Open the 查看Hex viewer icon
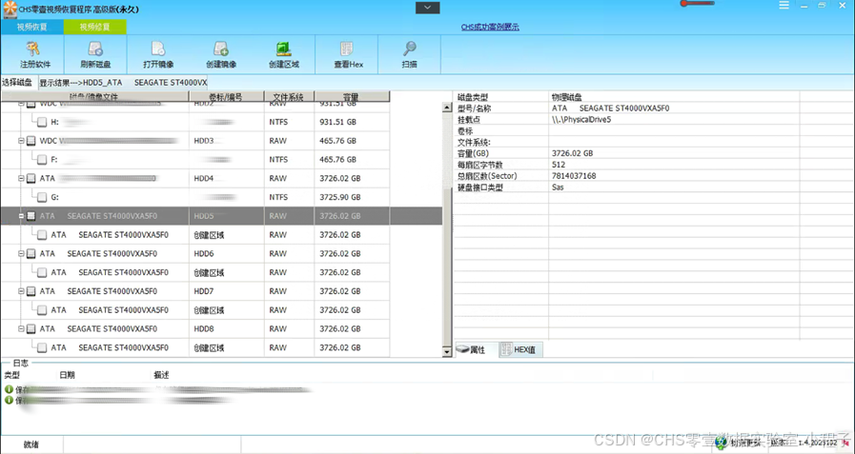855x454 pixels. click(347, 49)
